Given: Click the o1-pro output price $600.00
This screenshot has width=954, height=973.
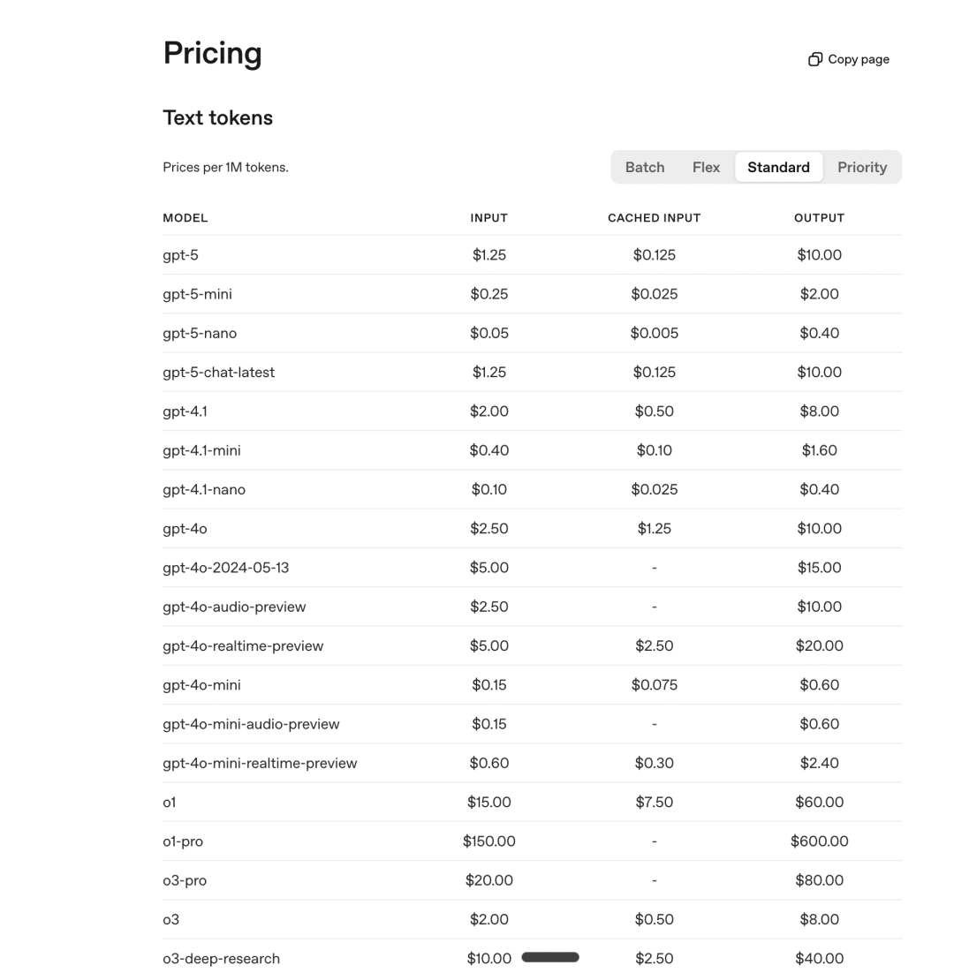Looking at the screenshot, I should click(819, 841).
